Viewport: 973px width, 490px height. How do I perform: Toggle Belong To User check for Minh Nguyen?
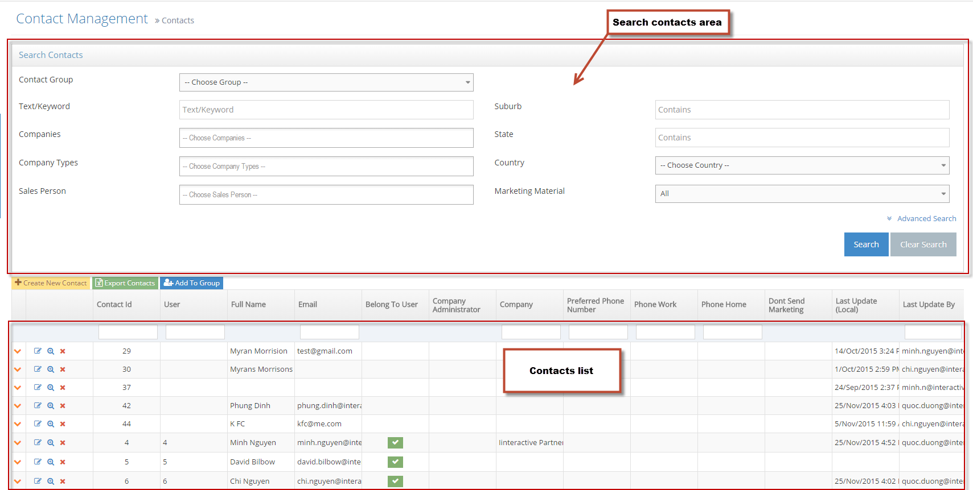coord(395,443)
